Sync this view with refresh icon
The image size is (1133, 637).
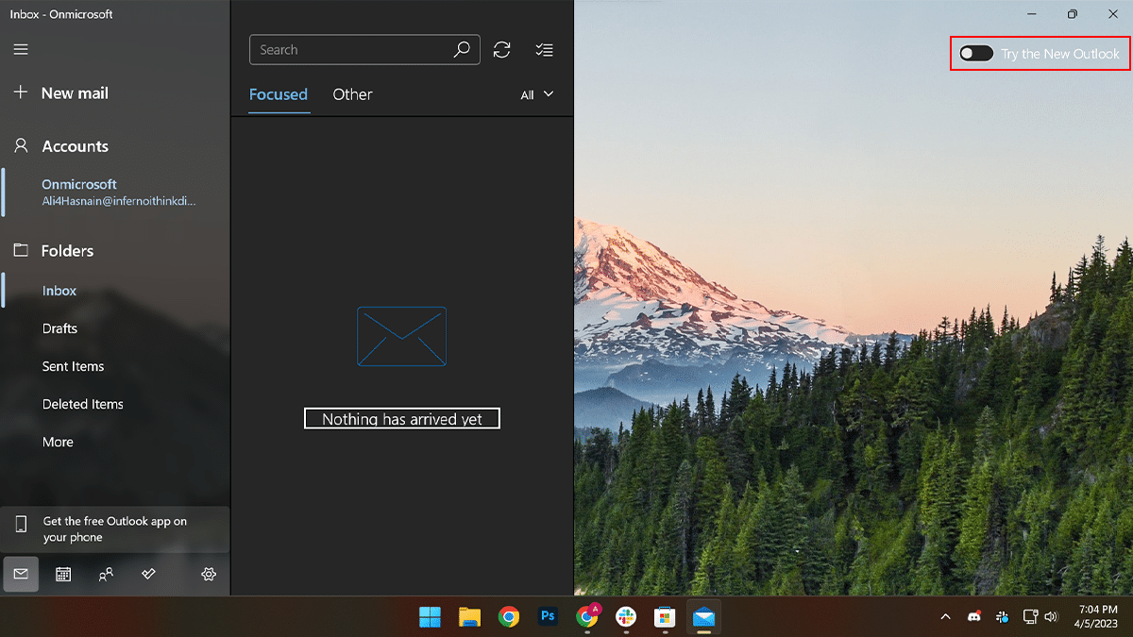pyautogui.click(x=502, y=50)
